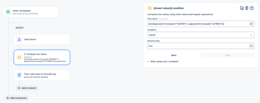Open help via the question mark icon
Image resolution: width=260 pixels, height=103 pixels.
[252, 8]
